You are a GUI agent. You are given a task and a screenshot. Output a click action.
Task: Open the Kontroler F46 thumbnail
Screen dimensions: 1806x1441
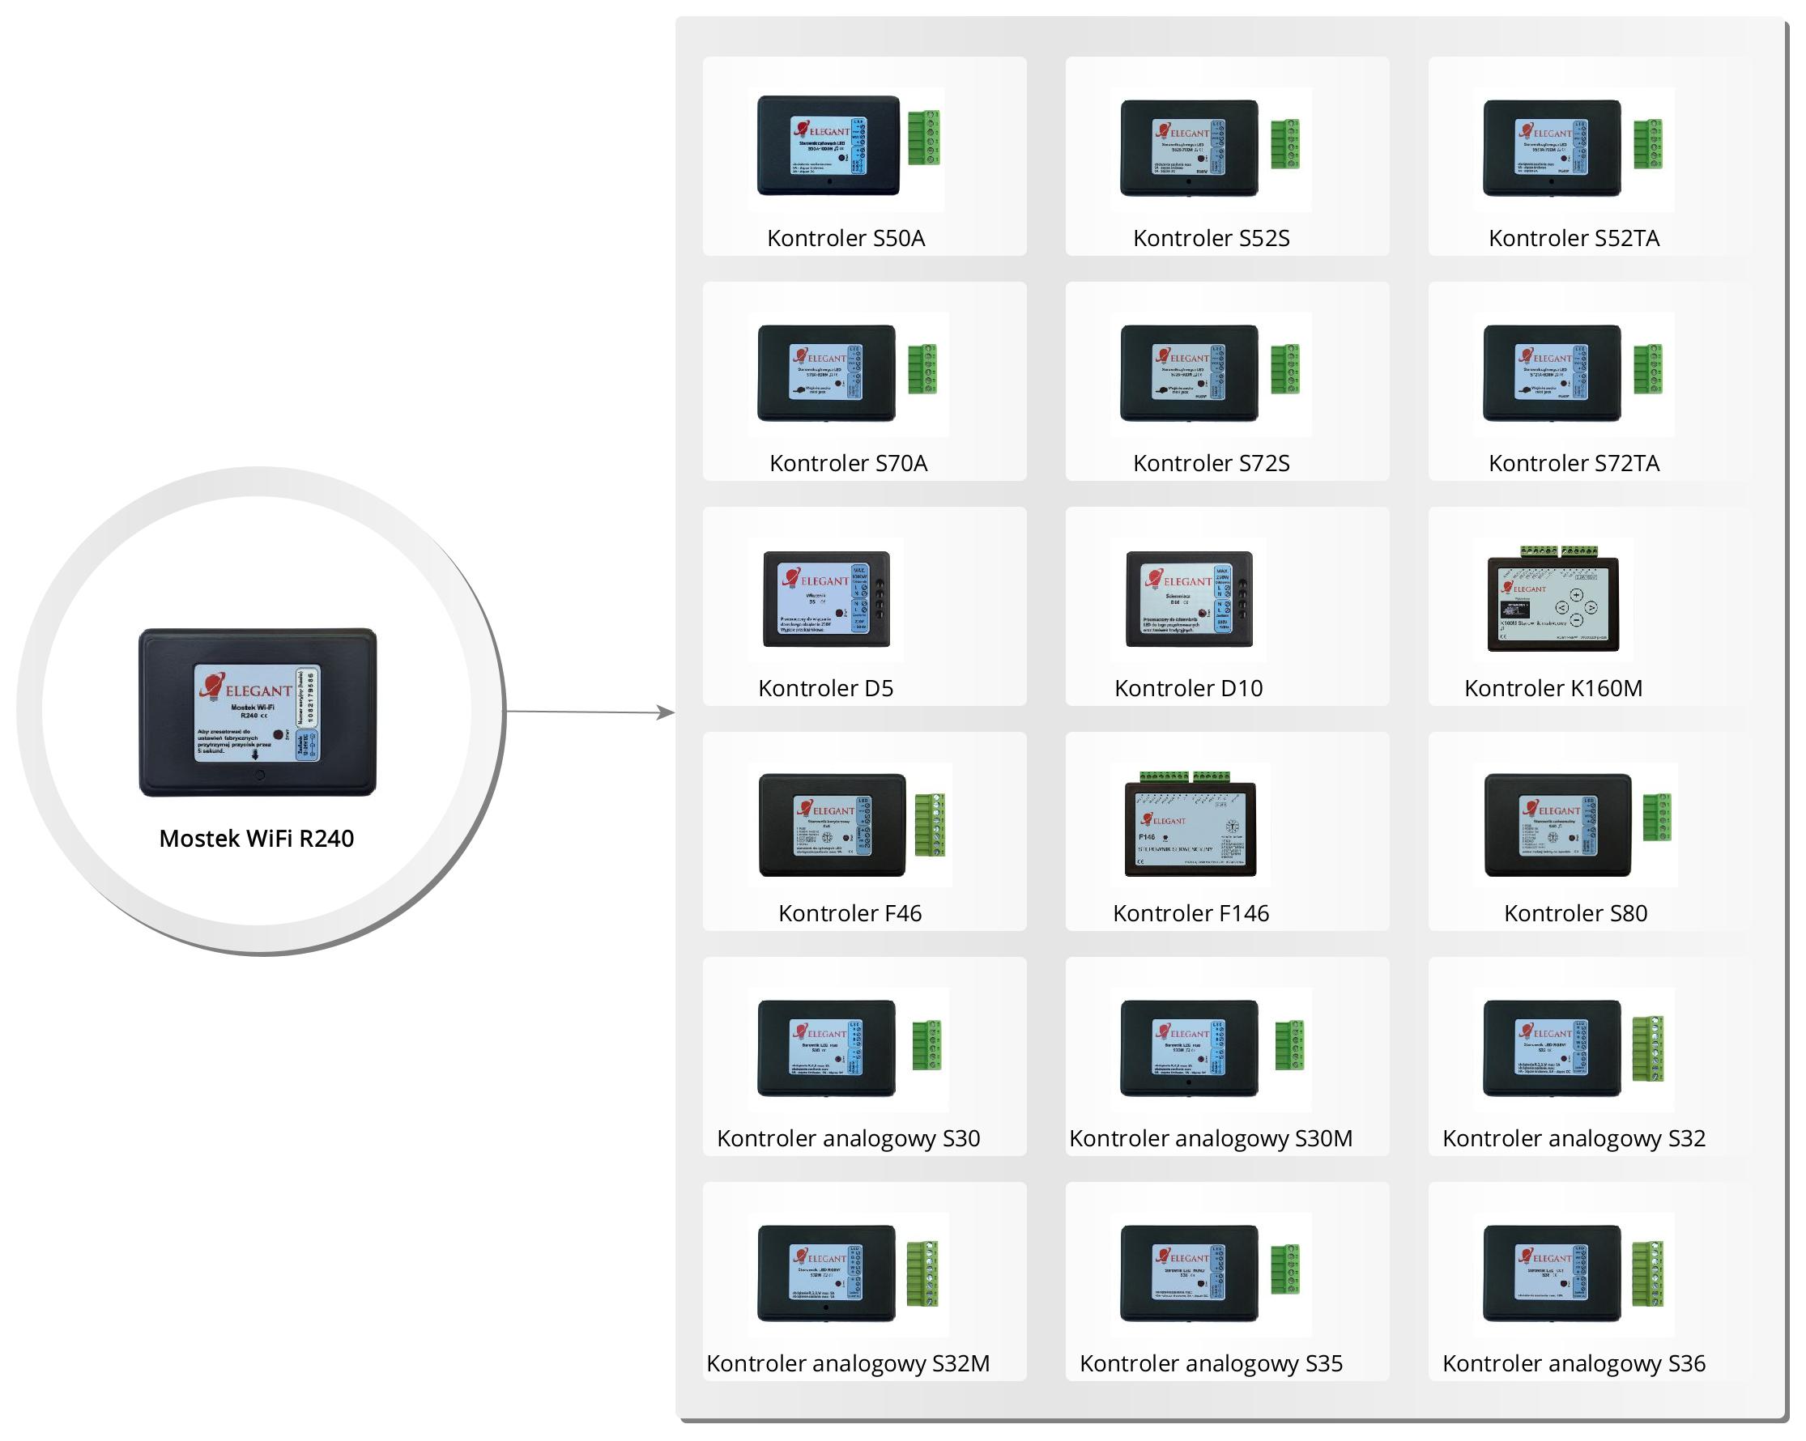point(850,824)
